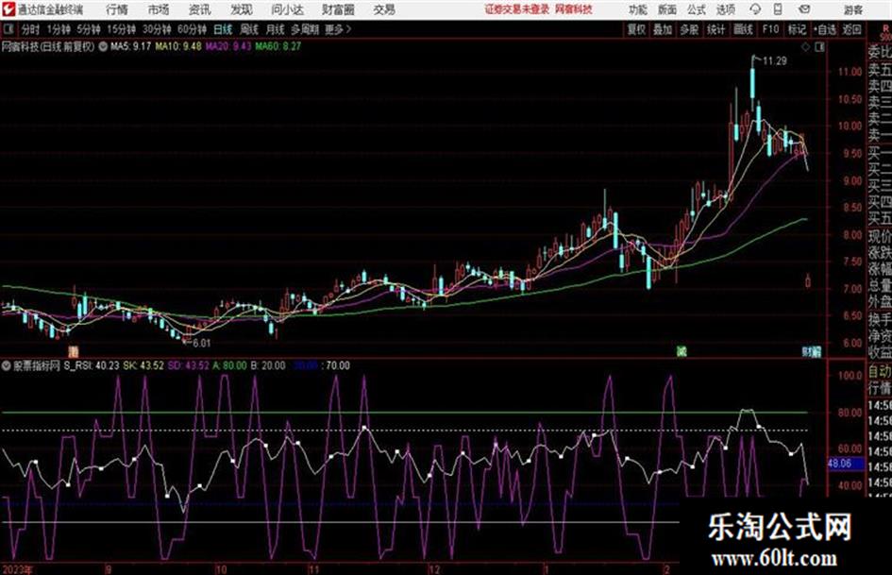The image size is (892, 575).
Task: Click the 股票指标网 indicator name
Action: 37,365
